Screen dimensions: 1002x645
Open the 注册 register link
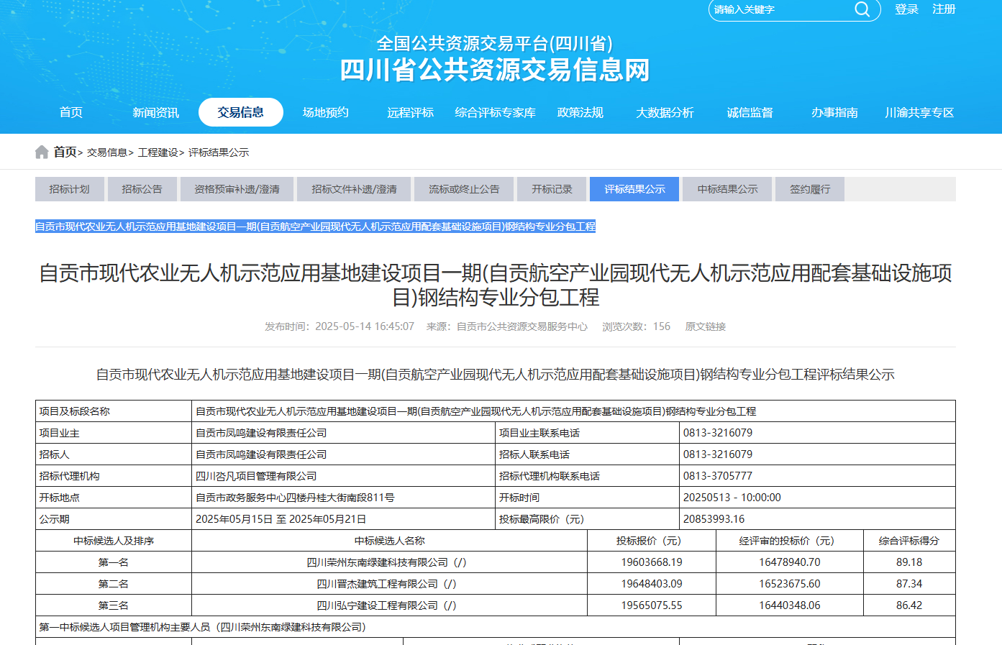944,9
